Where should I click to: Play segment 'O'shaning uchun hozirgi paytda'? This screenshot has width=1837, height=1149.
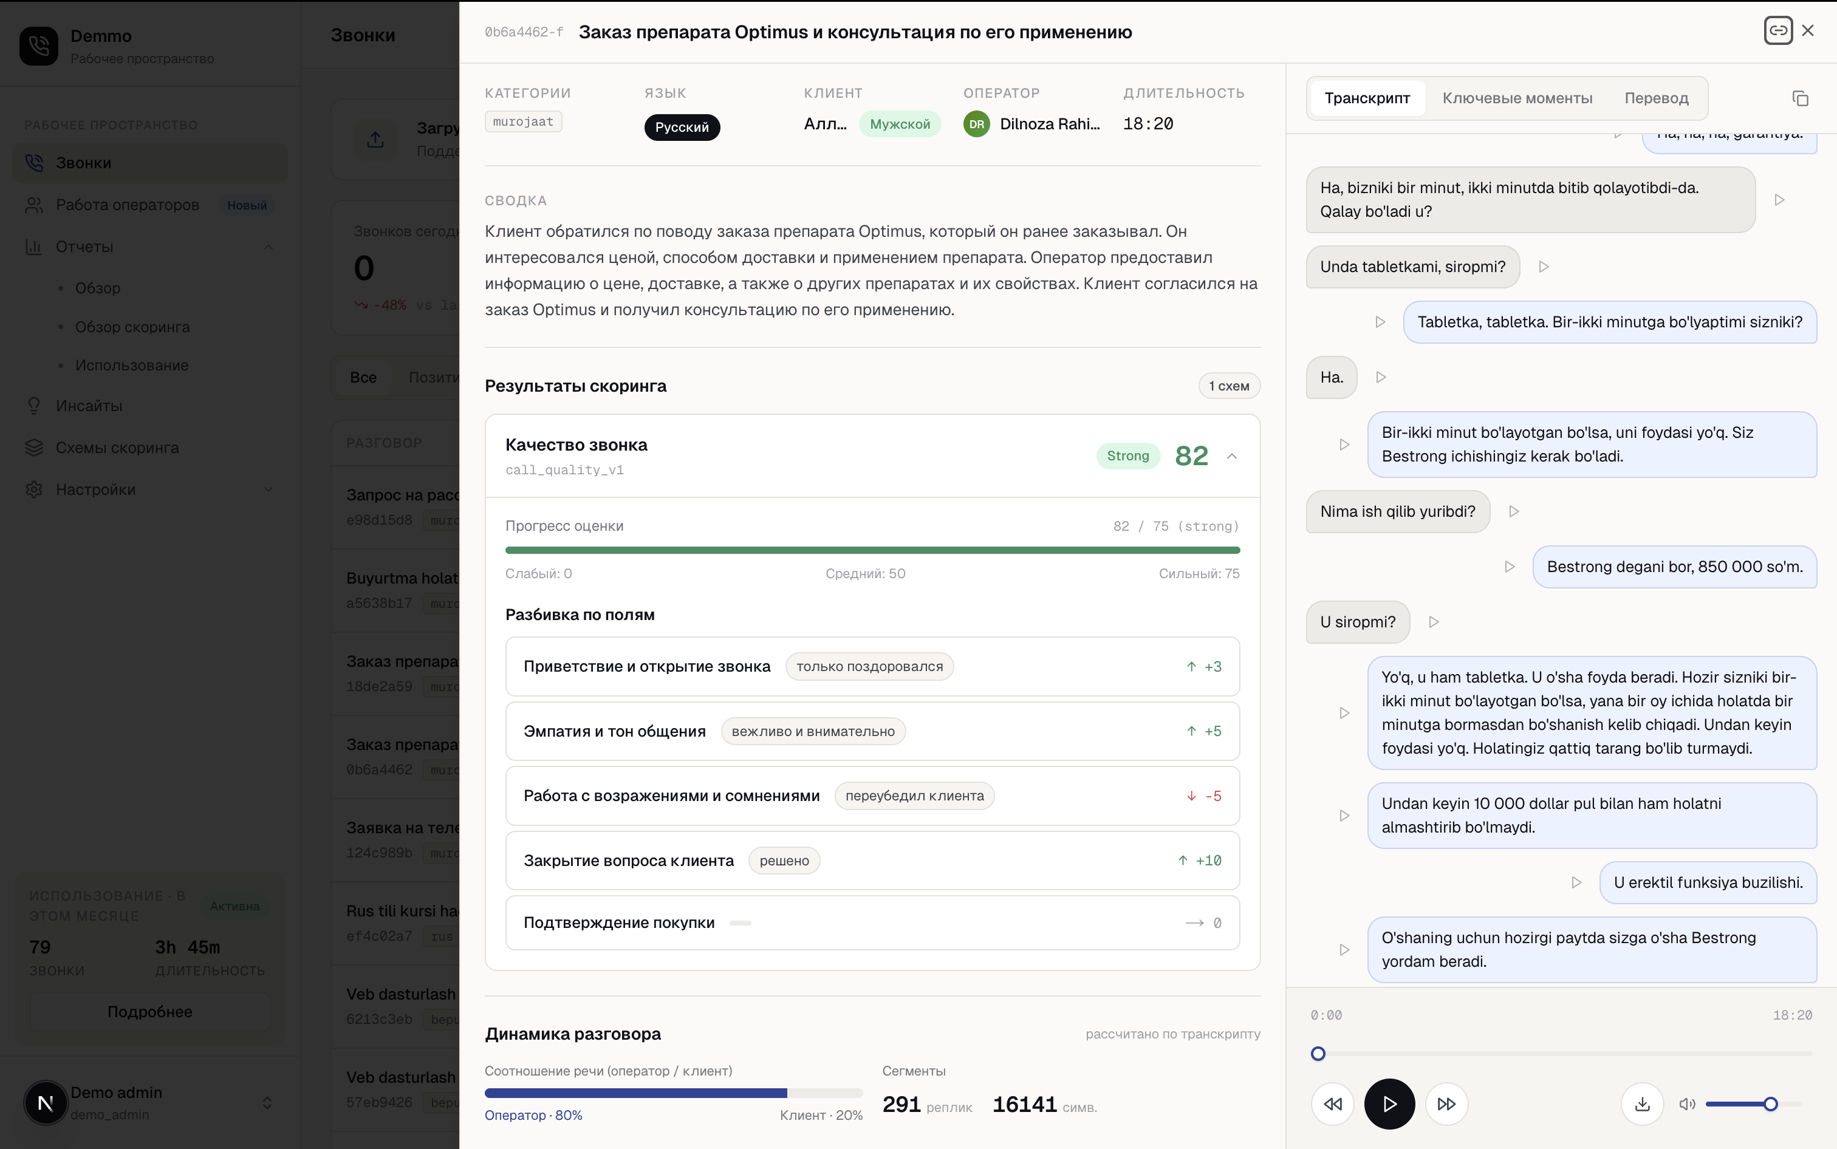(1344, 950)
